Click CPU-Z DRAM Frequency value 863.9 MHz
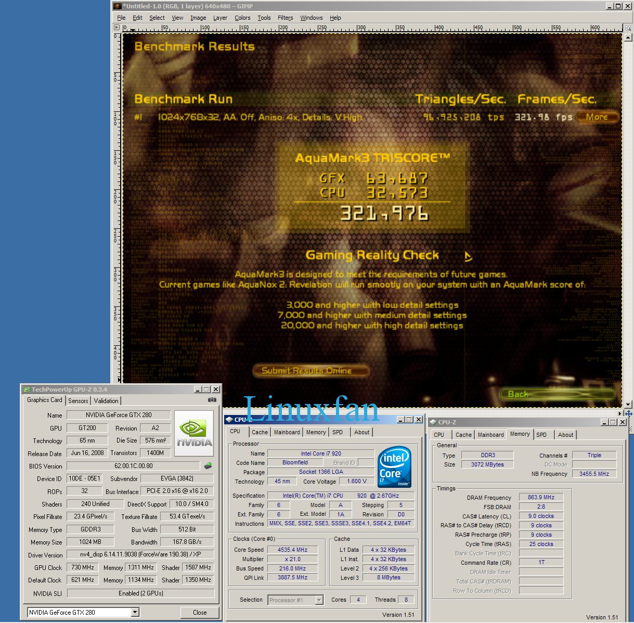This screenshot has width=634, height=623. [541, 498]
